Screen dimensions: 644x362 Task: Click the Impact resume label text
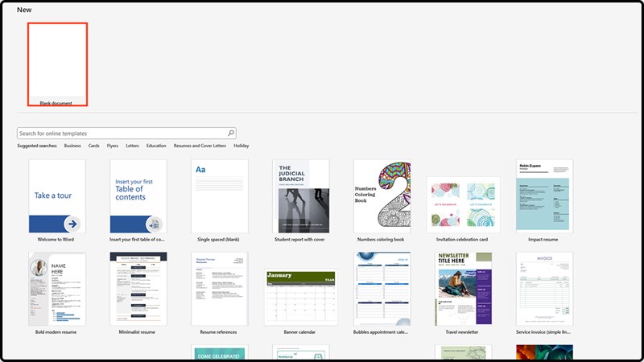pos(543,239)
